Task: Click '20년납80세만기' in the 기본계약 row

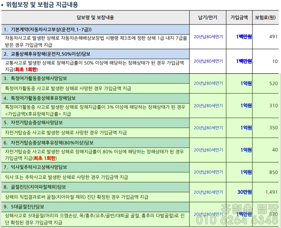Action: pyautogui.click(x=208, y=36)
